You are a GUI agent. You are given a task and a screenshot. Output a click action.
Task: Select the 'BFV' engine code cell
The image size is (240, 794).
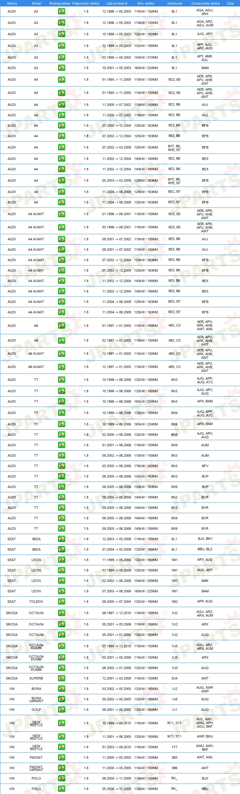[x=205, y=466]
